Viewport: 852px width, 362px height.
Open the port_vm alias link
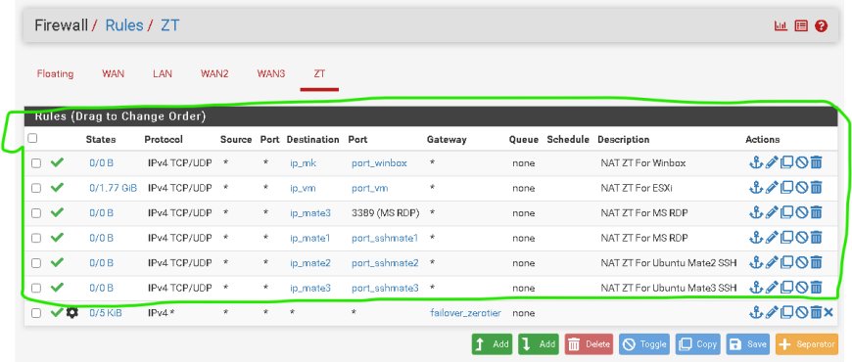[369, 188]
